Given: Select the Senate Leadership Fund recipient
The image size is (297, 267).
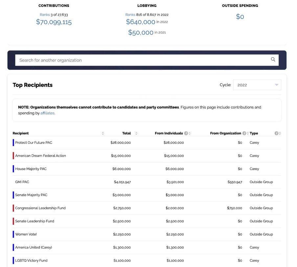Looking at the screenshot, I should 35,221.
